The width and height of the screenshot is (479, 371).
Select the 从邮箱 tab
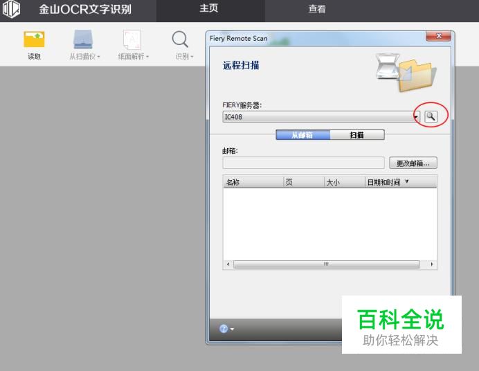[x=302, y=135]
